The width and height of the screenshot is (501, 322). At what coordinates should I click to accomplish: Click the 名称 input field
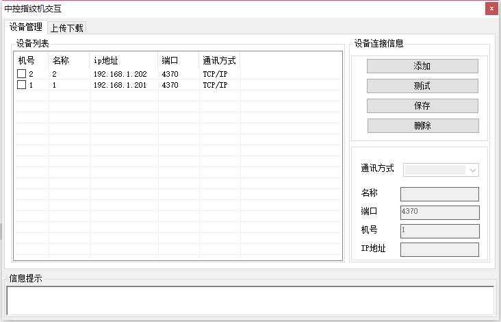point(439,195)
